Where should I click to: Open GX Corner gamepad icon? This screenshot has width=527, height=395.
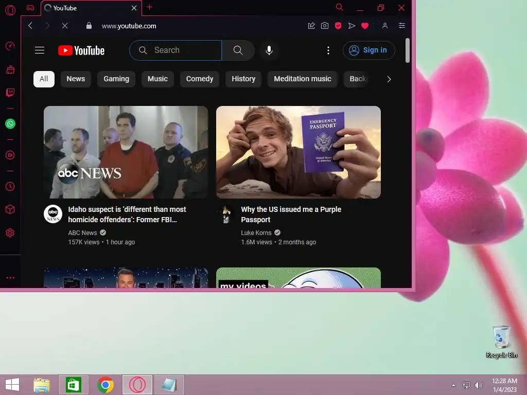[x=30, y=8]
